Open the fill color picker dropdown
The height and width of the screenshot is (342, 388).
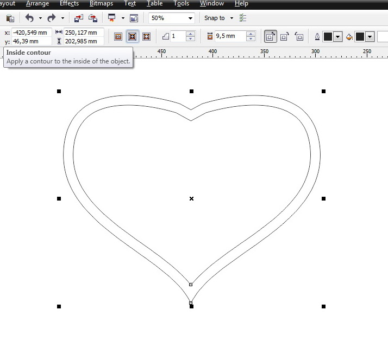click(x=370, y=37)
